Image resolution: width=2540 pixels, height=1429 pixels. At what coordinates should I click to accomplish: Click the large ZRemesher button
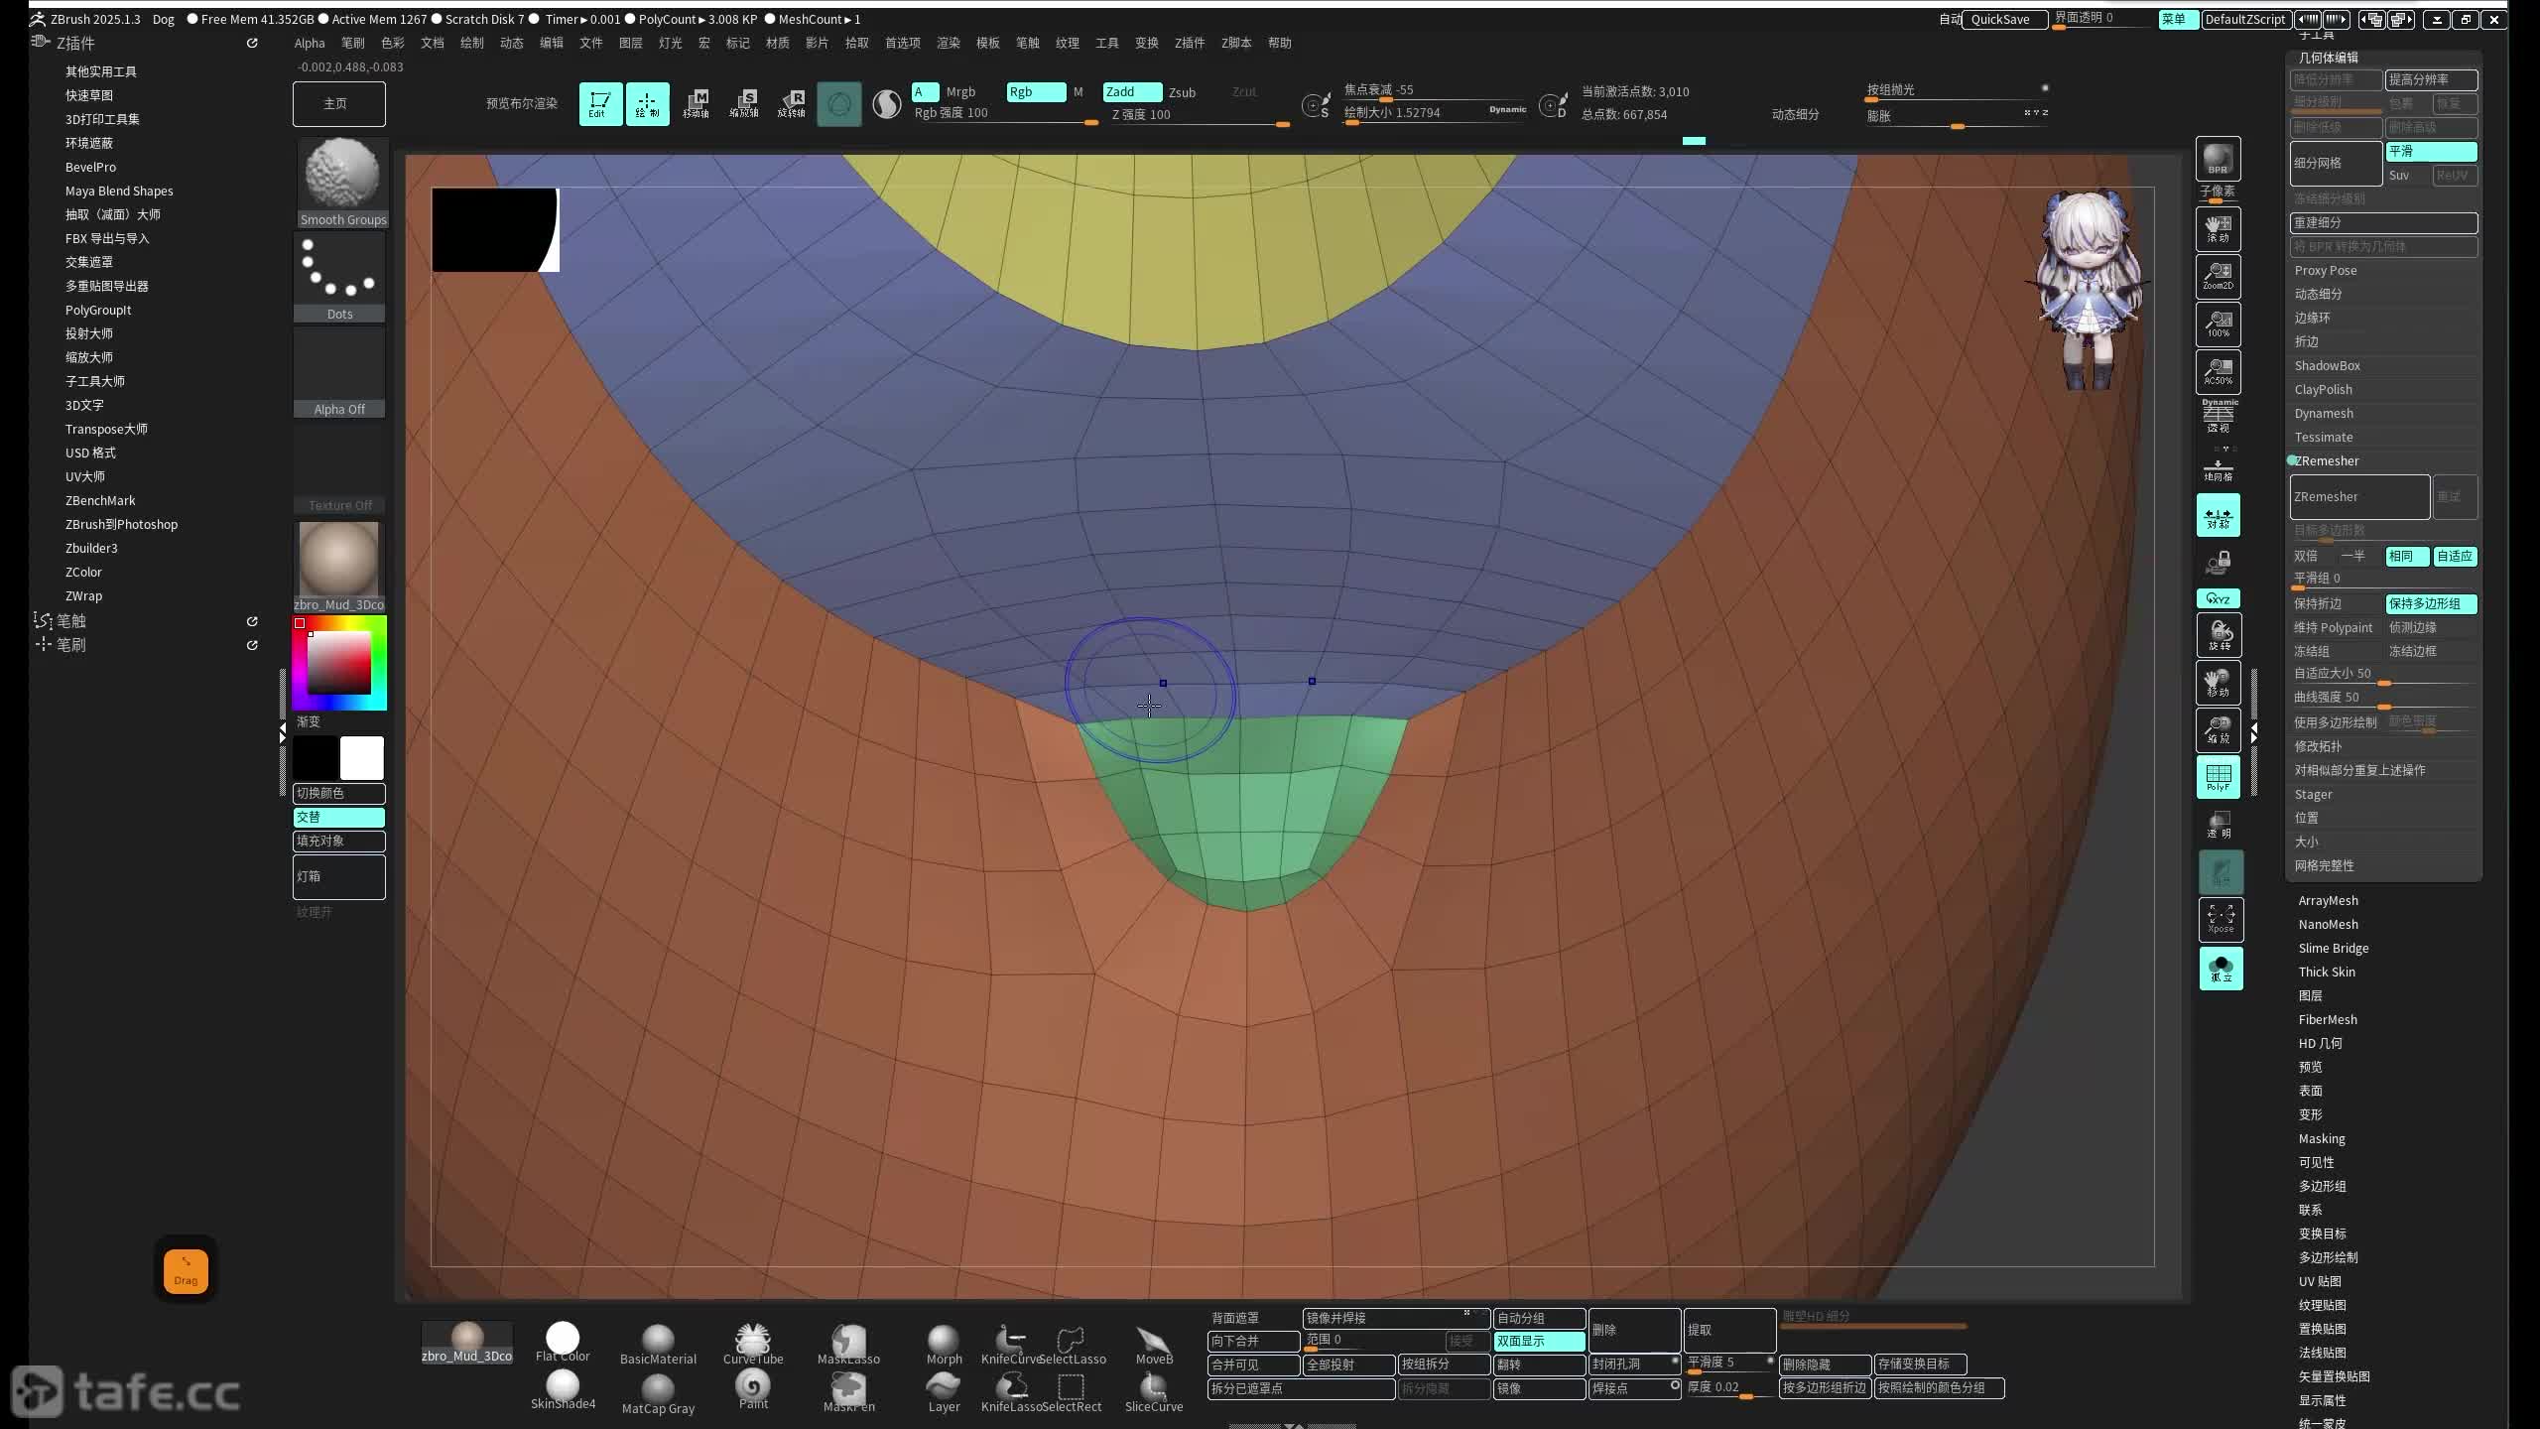[x=2359, y=496]
